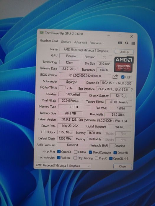Click the Driver Version field 31.0.21925.1001
The width and height of the screenshot is (155, 206).
(x=94, y=120)
